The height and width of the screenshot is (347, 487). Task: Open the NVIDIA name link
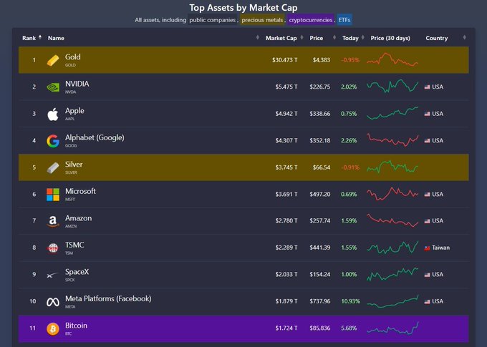pos(77,84)
